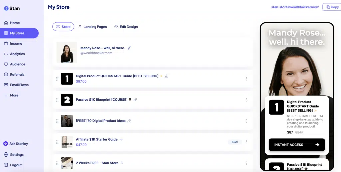Open three-dot menu for Passive $1K Blueprint

point(246,100)
